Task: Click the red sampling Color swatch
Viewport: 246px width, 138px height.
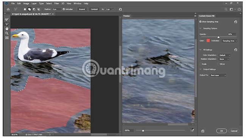Action: [x=208, y=41]
